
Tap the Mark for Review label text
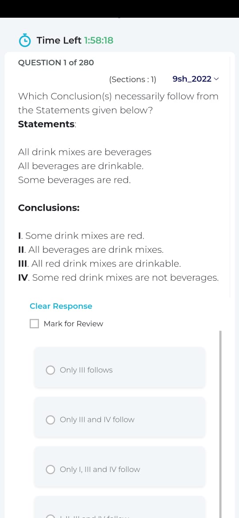[x=73, y=324]
